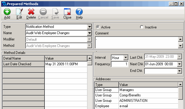Select the e-mail address value
This screenshot has width=185, height=109.
[148, 106]
